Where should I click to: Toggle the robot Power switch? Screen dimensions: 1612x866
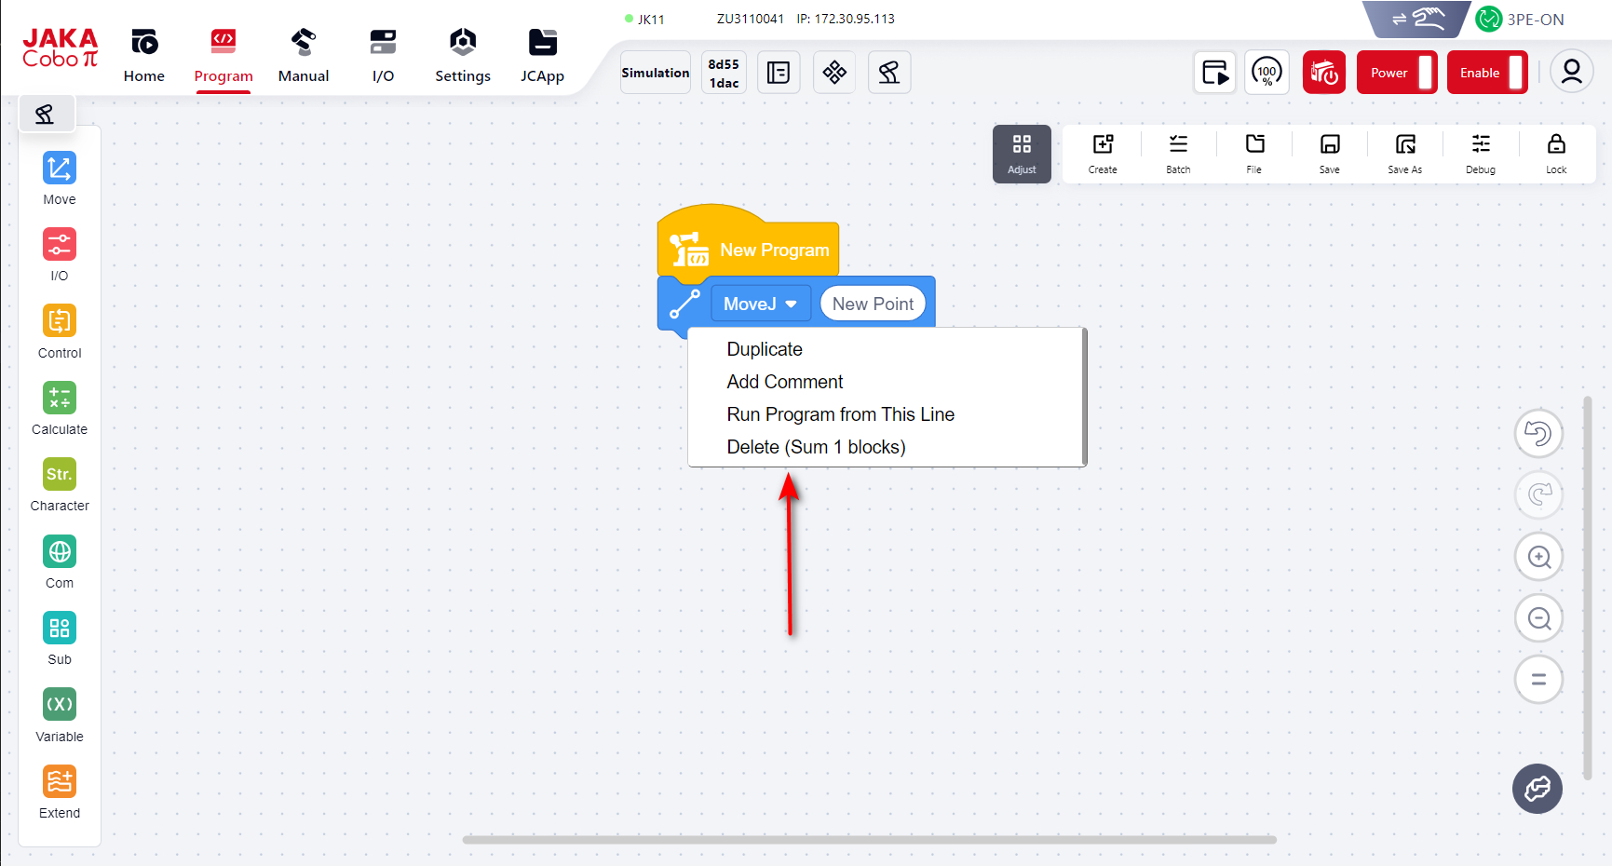1396,73
